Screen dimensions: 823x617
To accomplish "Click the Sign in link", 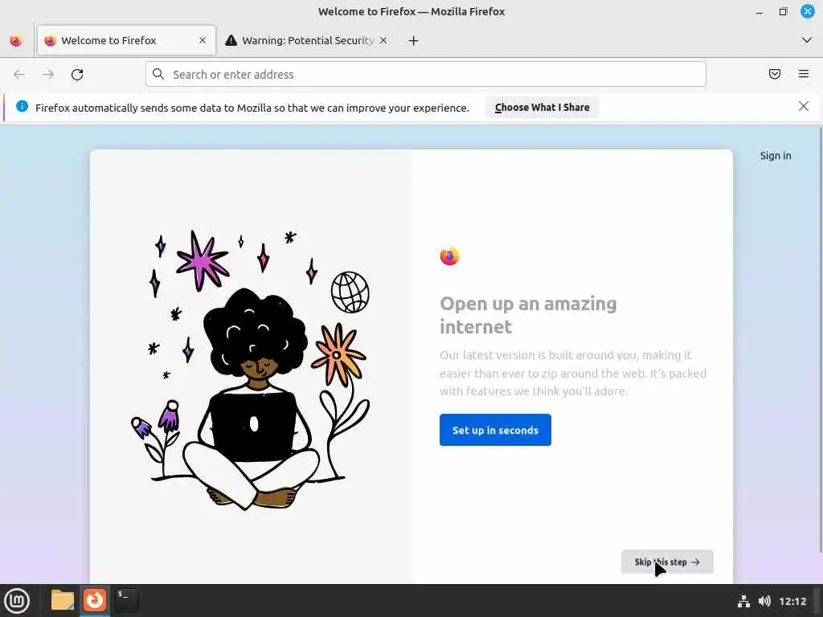I will 776,156.
